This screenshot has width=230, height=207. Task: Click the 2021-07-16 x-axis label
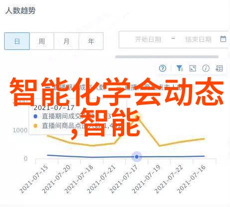(192, 179)
